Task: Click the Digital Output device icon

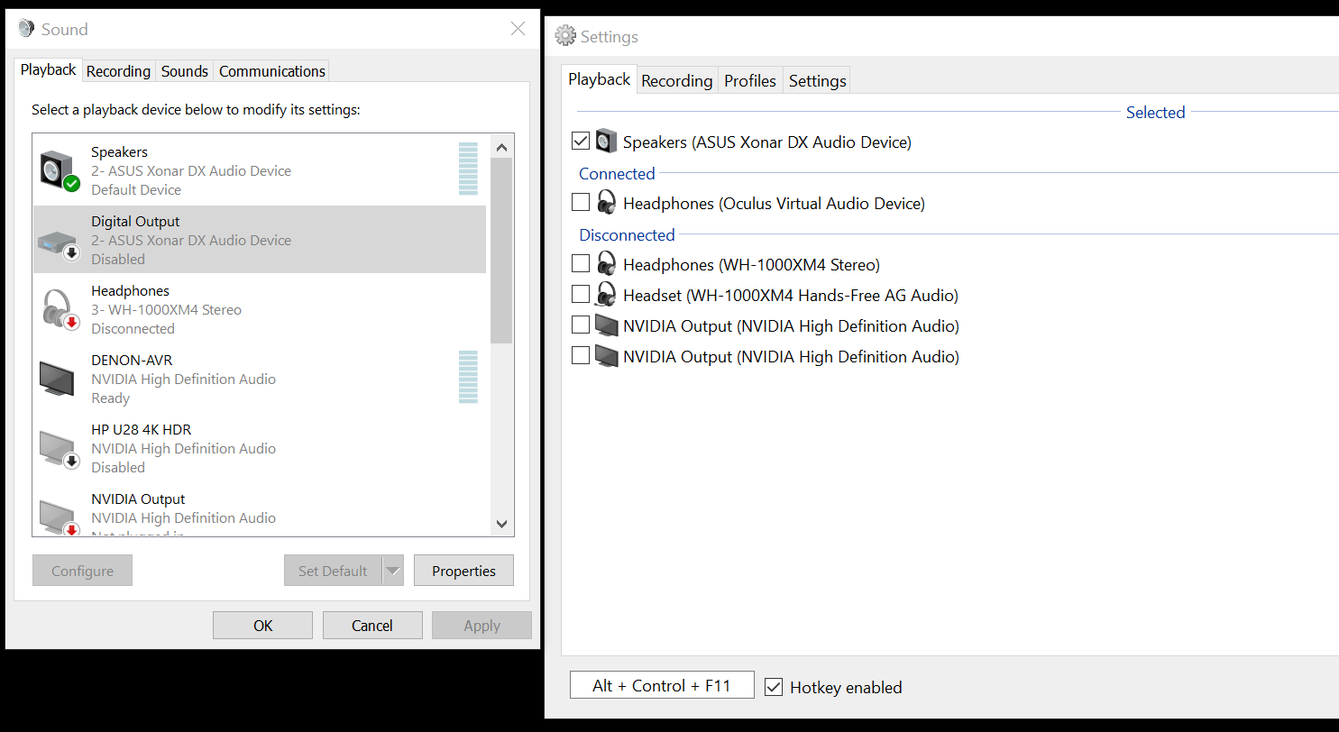Action: coord(56,238)
